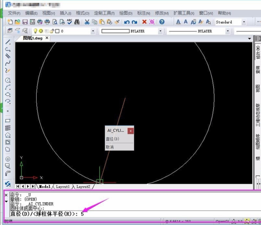This screenshot has width=261, height=225.
Task: Expand the Standard text style dropdown
Action: click(x=244, y=22)
